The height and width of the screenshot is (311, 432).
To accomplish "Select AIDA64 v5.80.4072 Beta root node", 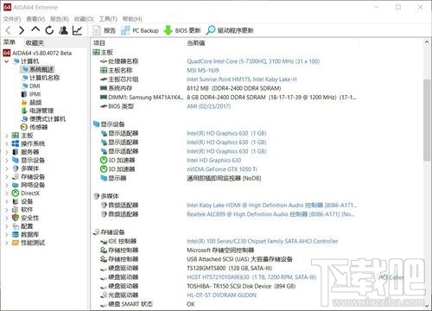I will pyautogui.click(x=37, y=53).
